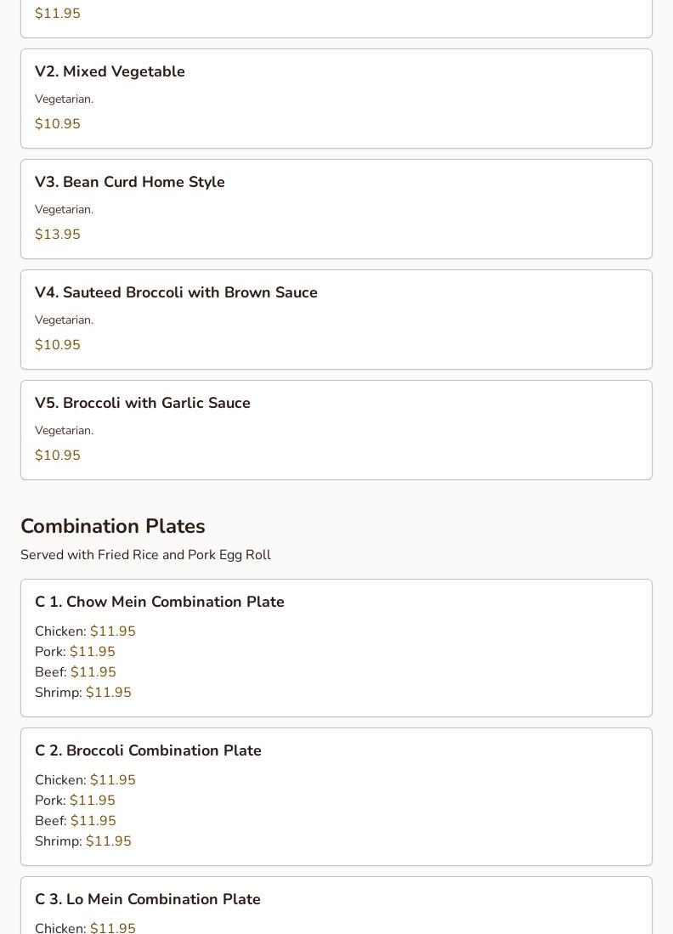
Task: Open C 1. Chow Mein Combination Plate
Action: (x=159, y=602)
